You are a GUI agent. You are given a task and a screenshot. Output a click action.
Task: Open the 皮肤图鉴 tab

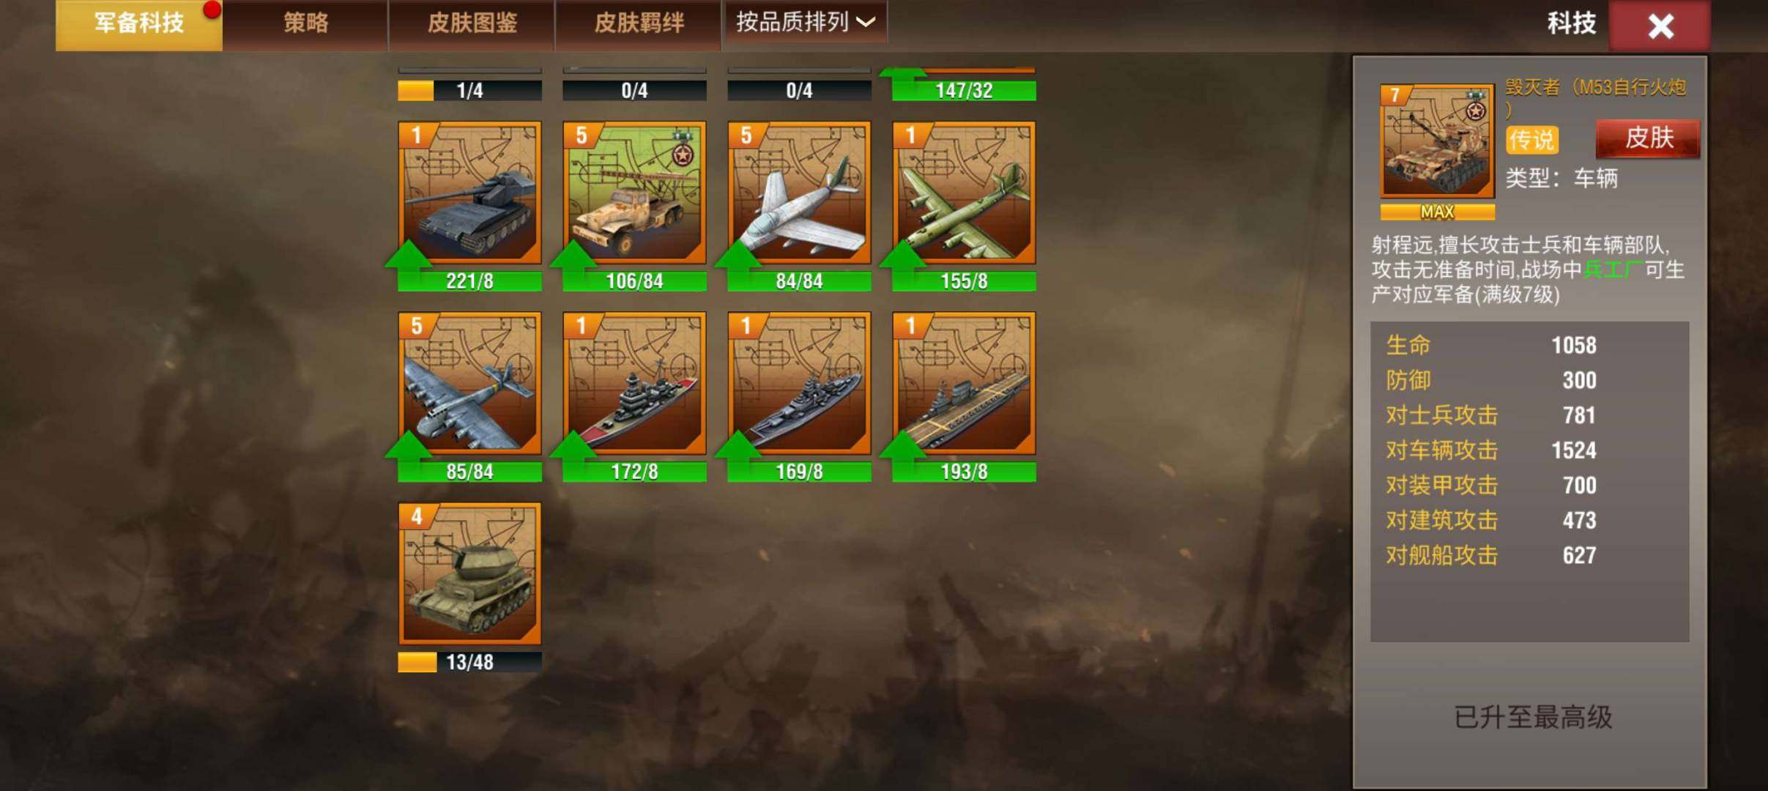[x=472, y=24]
